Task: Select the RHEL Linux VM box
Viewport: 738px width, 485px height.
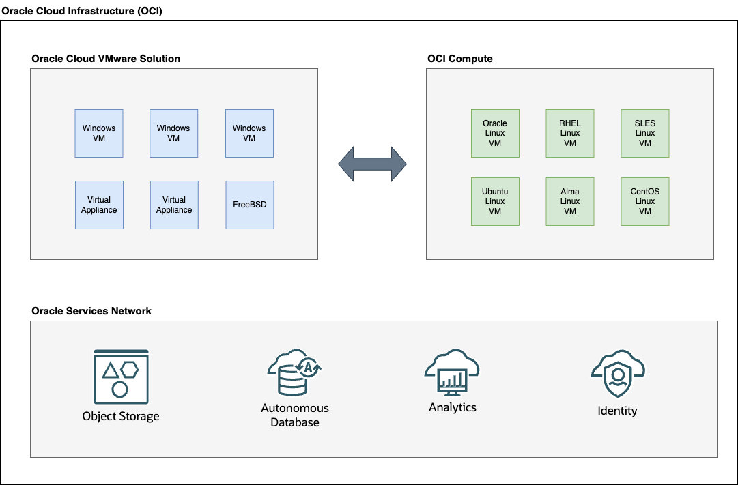Action: pyautogui.click(x=569, y=133)
